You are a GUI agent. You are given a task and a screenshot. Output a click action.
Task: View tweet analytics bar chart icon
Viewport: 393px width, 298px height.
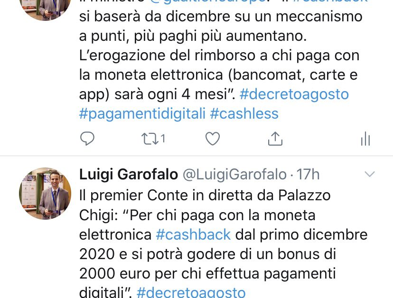[365, 139]
